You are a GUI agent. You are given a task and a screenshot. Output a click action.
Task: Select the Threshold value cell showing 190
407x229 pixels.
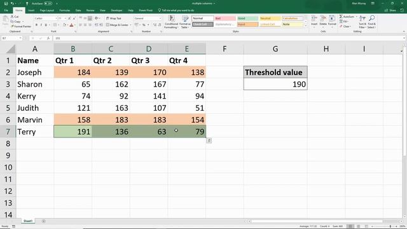275,84
